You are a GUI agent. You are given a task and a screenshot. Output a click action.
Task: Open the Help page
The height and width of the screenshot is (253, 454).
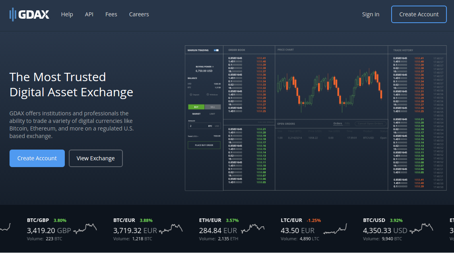pyautogui.click(x=67, y=14)
